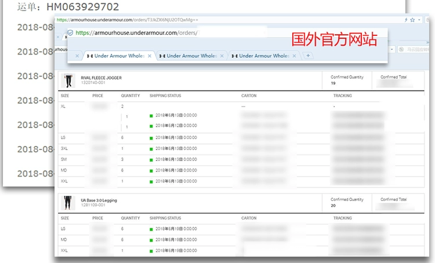Click green status marker in Legging XXL row
The width and height of the screenshot is (435, 263).
[x=151, y=251]
